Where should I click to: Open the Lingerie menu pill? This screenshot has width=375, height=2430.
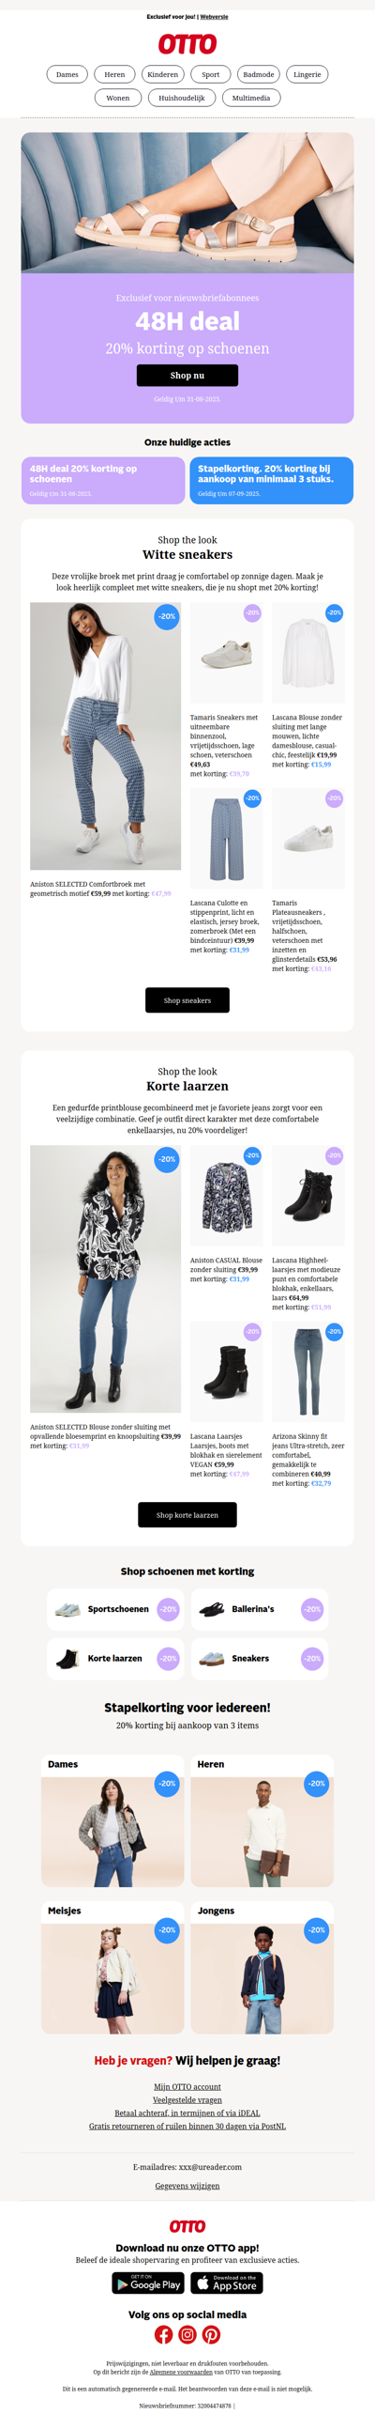[x=307, y=74]
